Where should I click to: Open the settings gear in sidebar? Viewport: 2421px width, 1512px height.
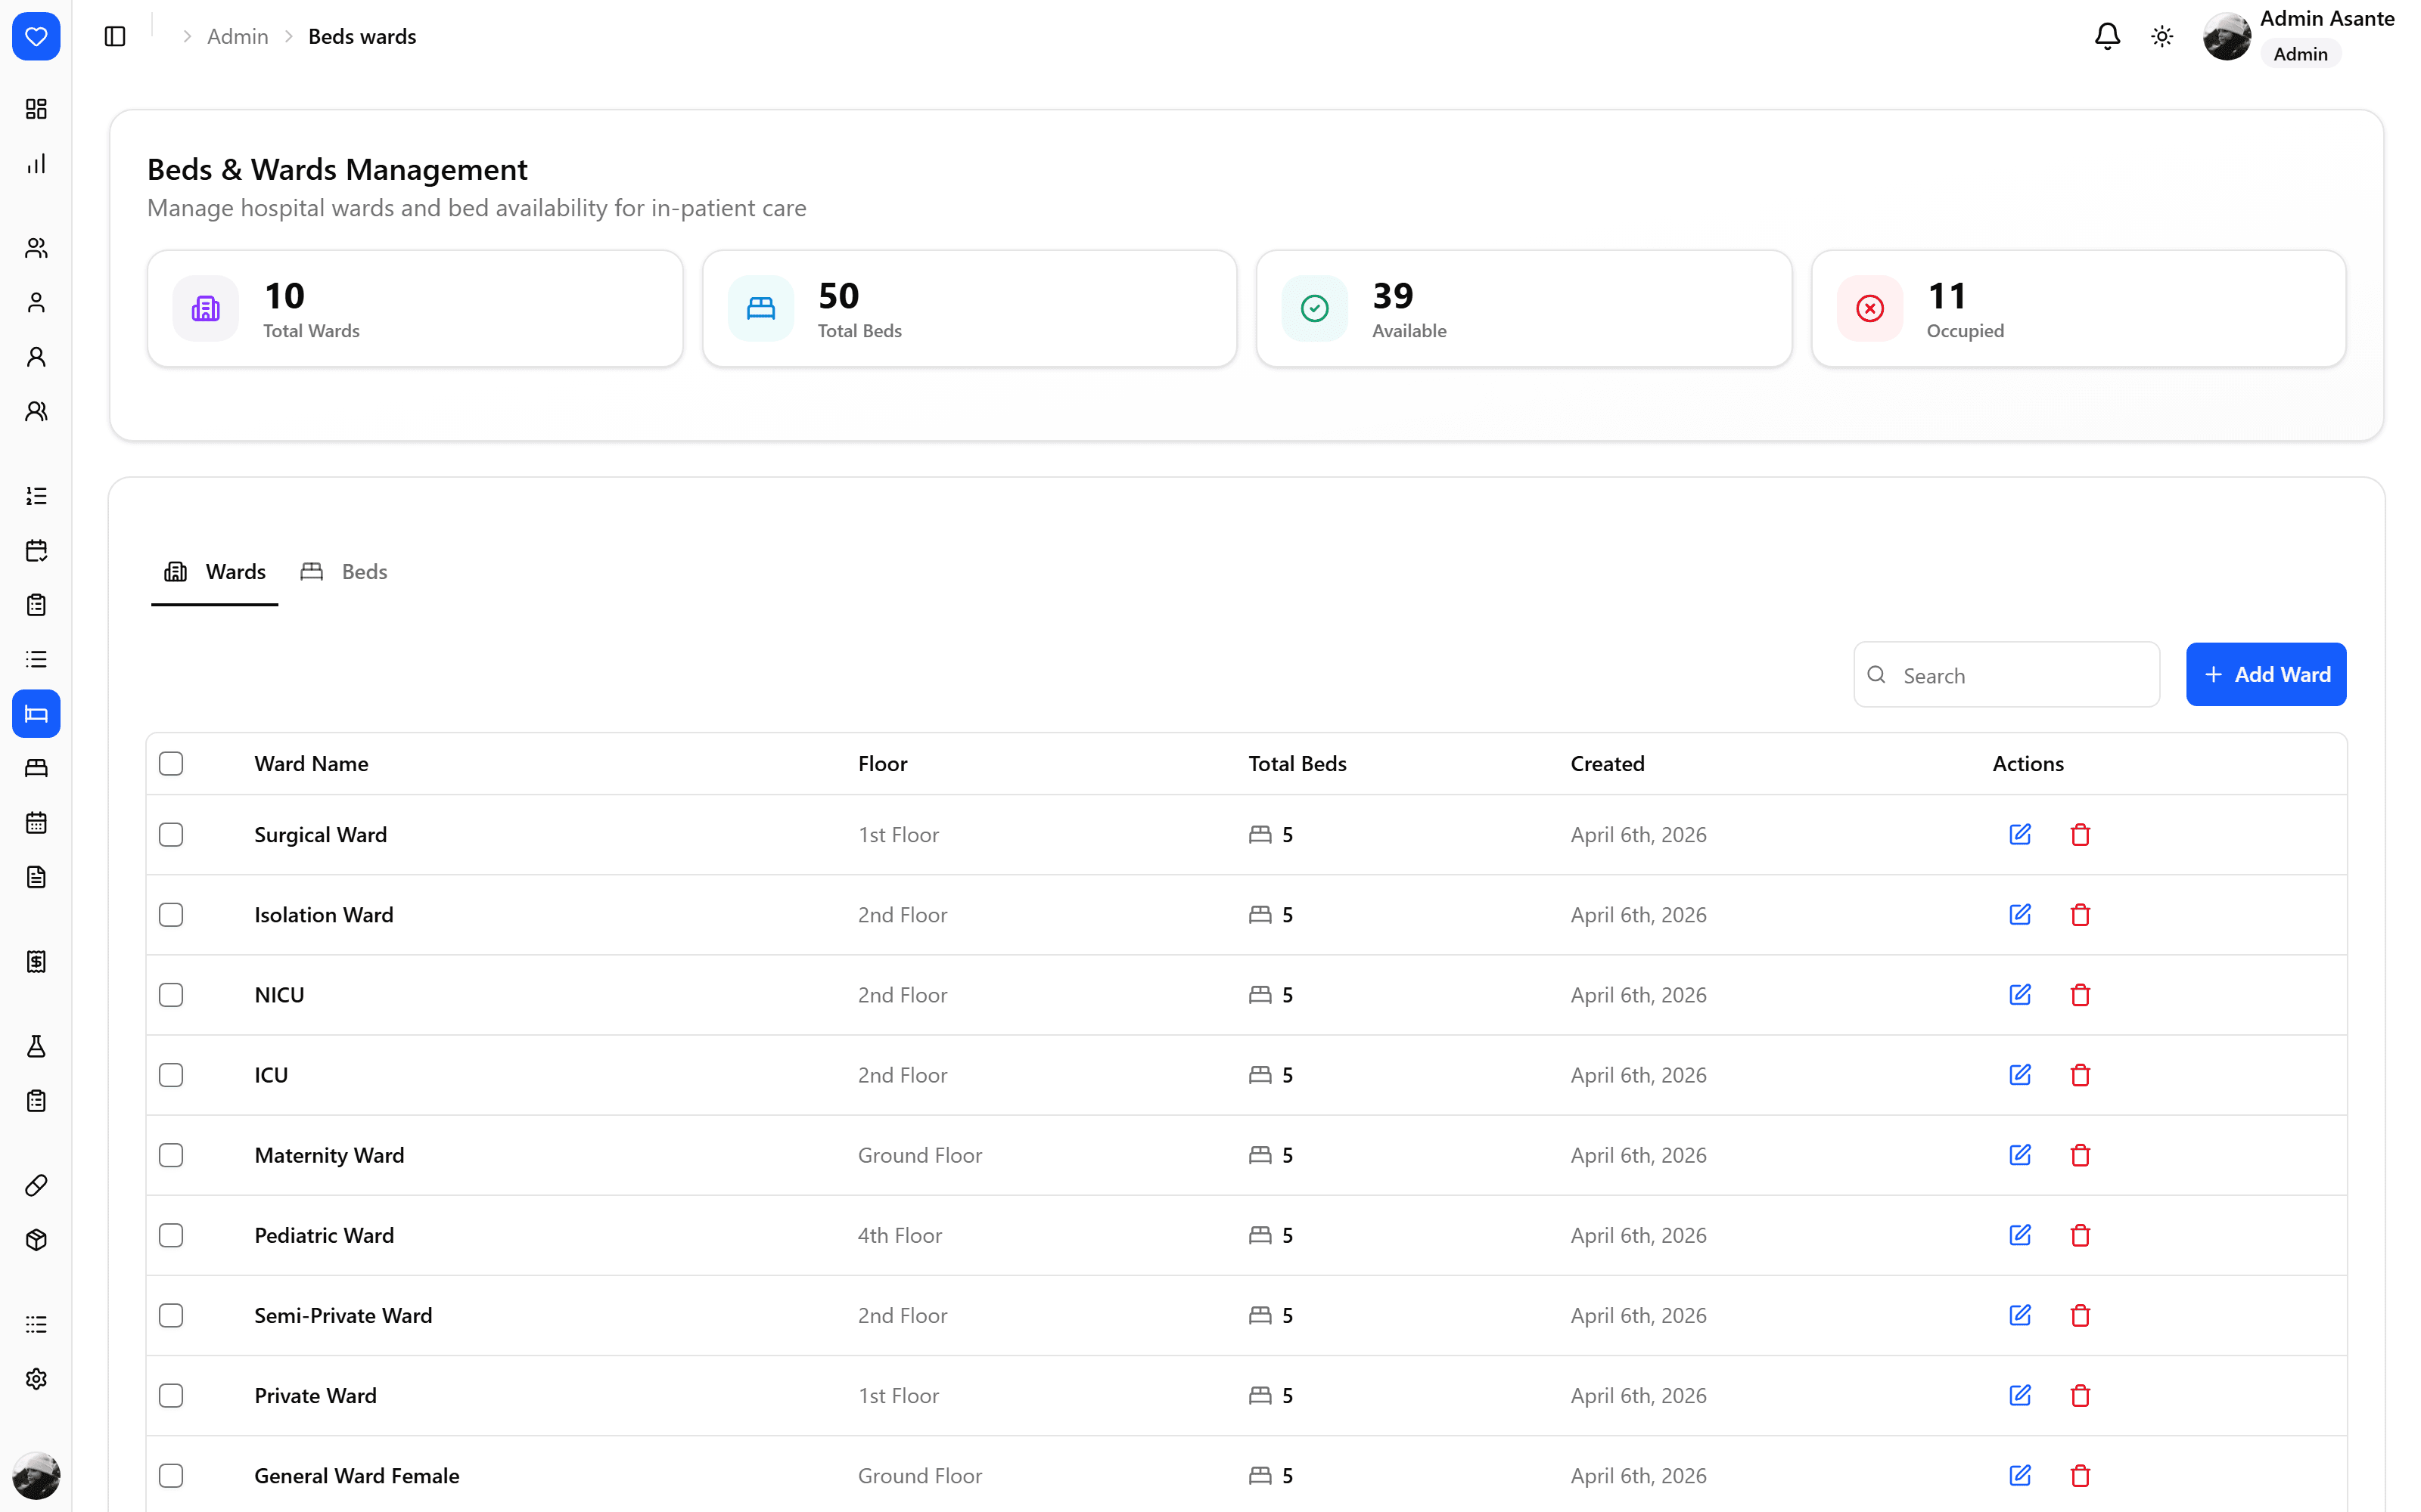pyautogui.click(x=36, y=1380)
